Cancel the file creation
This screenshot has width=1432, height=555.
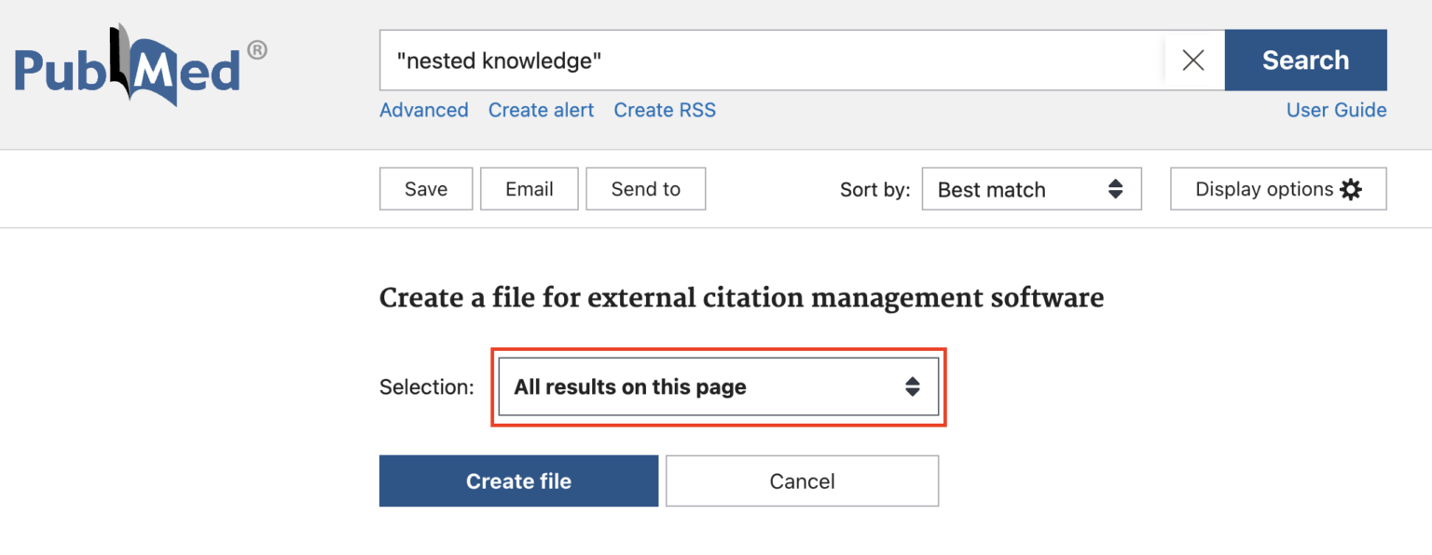click(802, 481)
